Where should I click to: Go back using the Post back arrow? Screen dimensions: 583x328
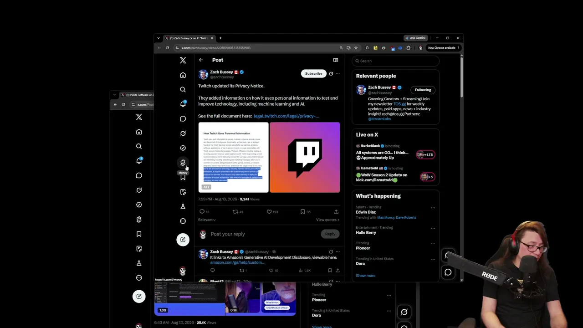click(201, 60)
